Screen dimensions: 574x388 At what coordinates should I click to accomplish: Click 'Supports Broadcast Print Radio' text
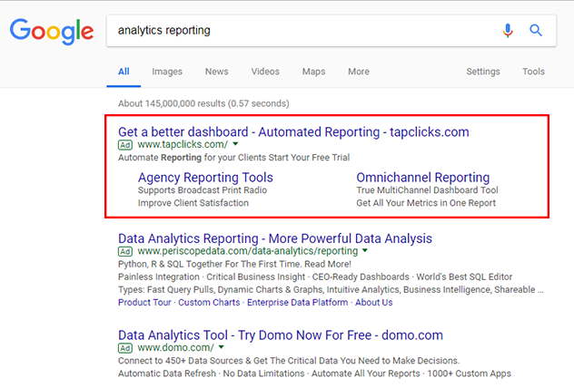pos(203,190)
